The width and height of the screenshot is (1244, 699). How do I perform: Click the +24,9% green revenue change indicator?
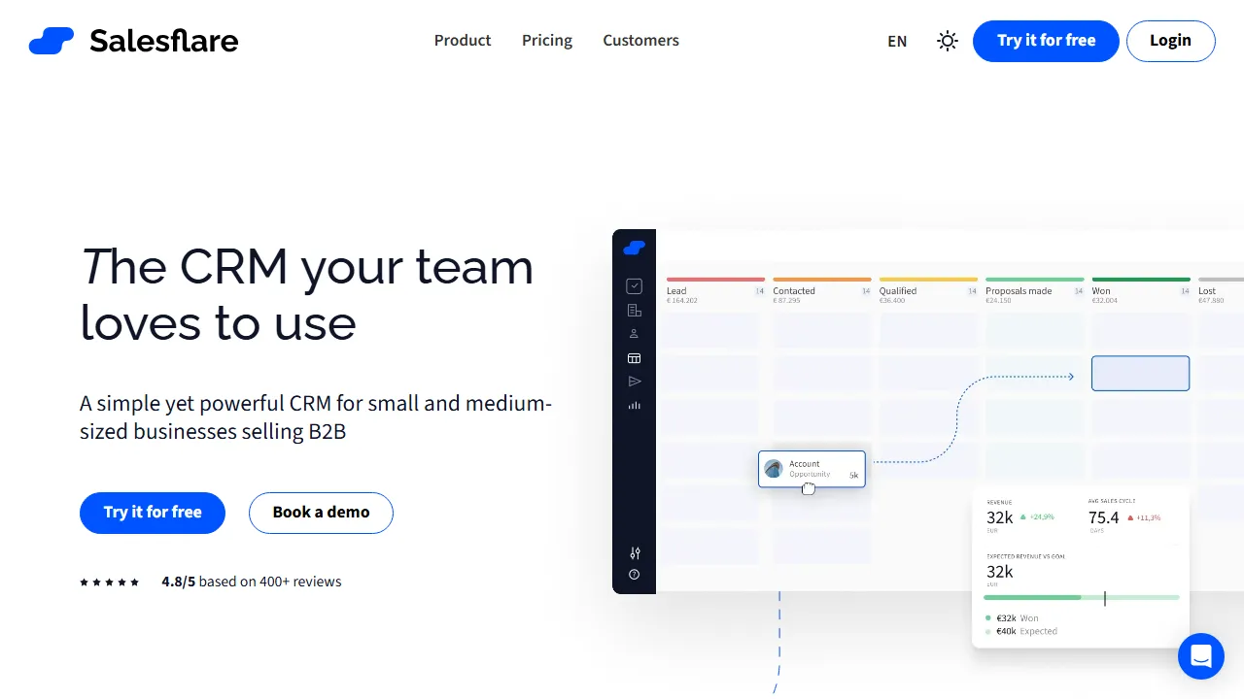tap(1038, 517)
